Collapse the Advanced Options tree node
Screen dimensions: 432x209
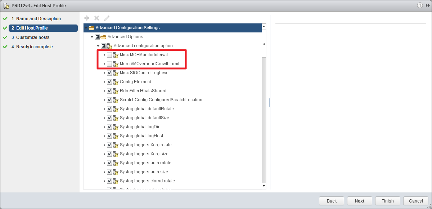point(92,37)
